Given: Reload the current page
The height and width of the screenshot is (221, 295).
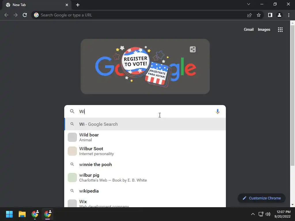Looking at the screenshot, I should pyautogui.click(x=25, y=15).
